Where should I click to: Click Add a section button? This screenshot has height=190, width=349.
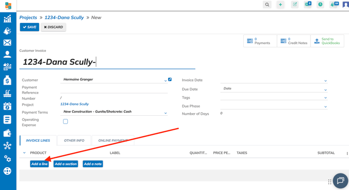click(x=66, y=164)
